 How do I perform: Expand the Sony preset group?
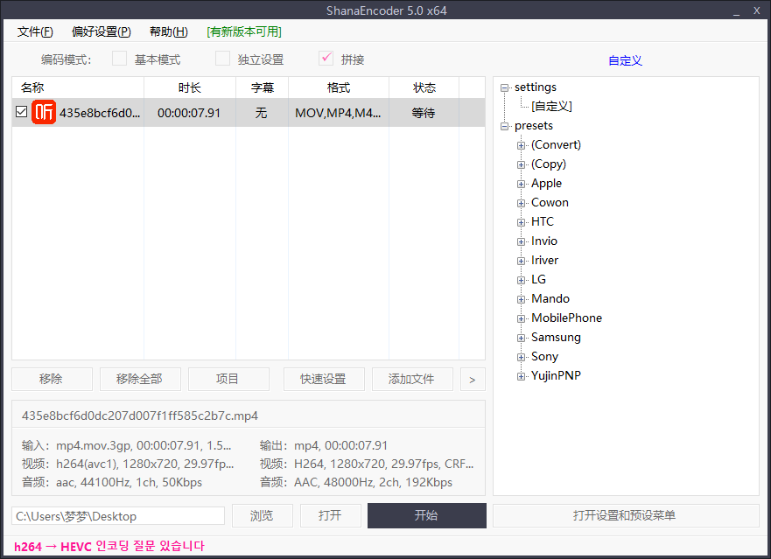pos(522,357)
